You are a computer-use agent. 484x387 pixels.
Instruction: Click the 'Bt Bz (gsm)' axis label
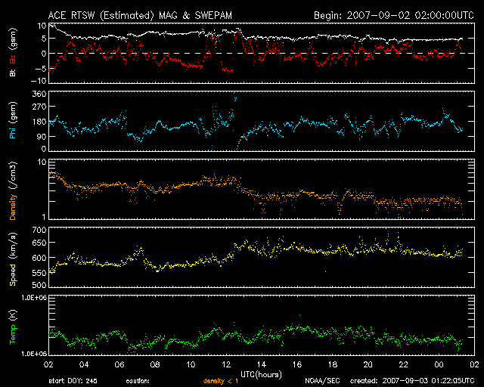tap(13, 52)
